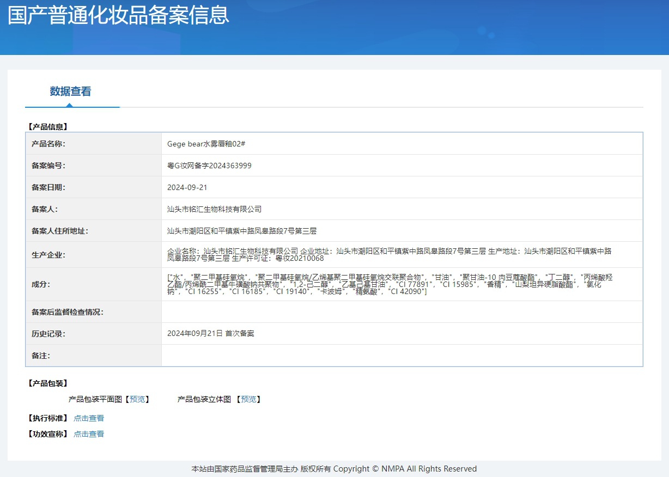Click 点击查看 next to 执行标准
This screenshot has width=669, height=477.
click(x=89, y=418)
